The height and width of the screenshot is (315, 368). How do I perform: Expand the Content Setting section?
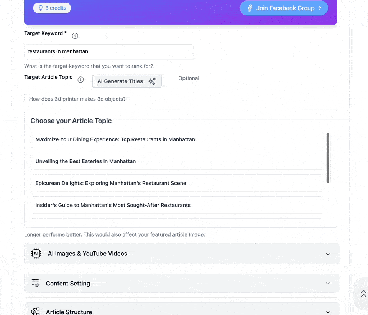coord(328,283)
